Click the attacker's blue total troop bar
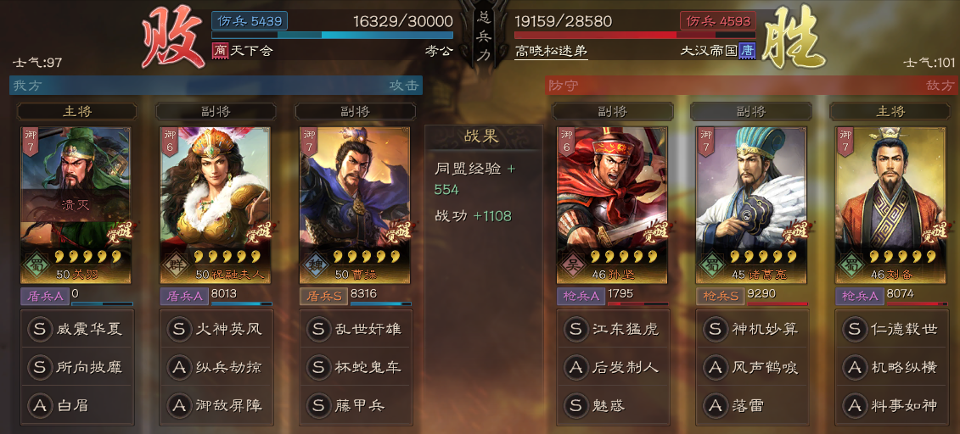The width and height of the screenshot is (960, 434). tap(333, 36)
